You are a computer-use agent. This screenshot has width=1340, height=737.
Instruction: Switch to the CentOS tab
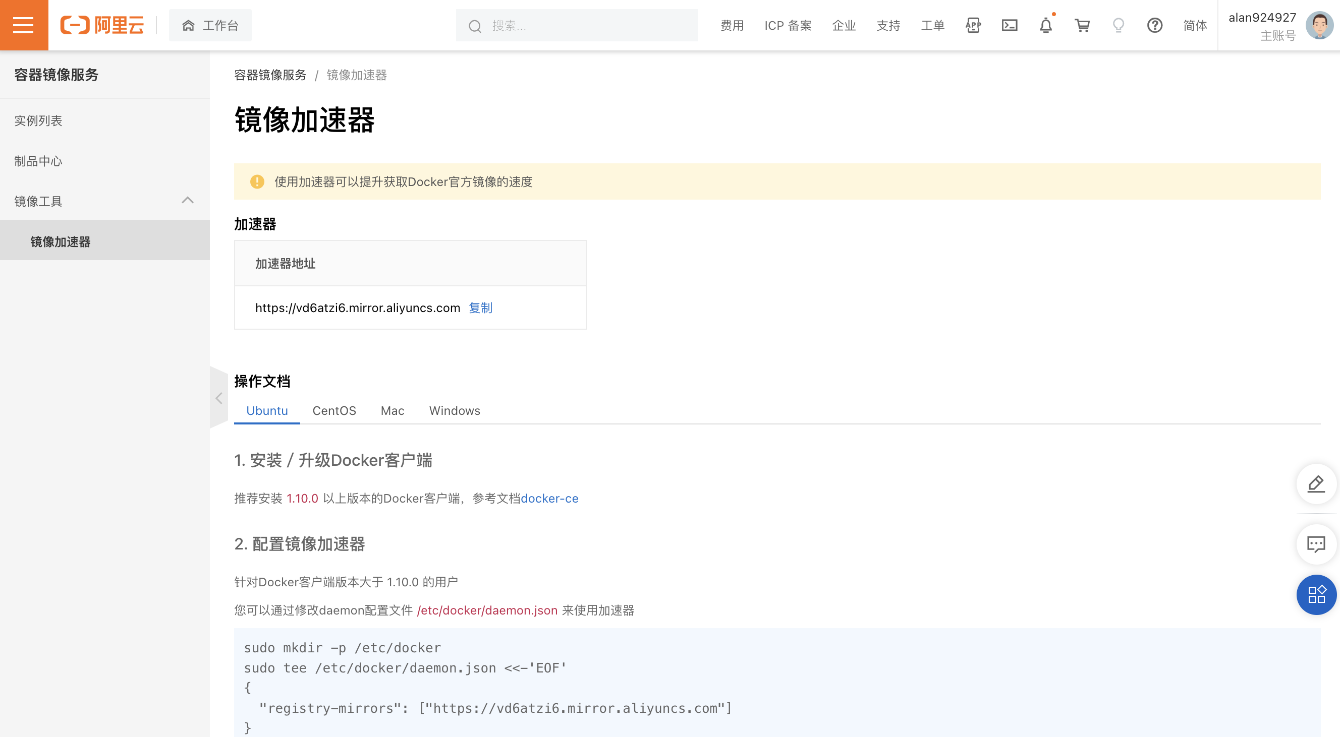334,411
